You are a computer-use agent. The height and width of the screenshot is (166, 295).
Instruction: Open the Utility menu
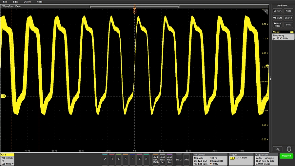[27, 2]
